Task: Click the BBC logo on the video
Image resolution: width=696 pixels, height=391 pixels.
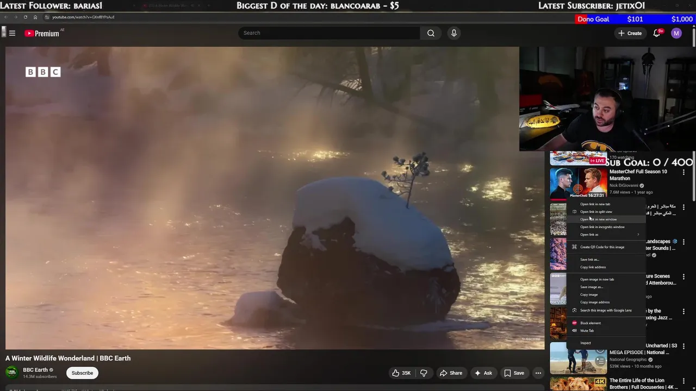Action: tap(43, 72)
